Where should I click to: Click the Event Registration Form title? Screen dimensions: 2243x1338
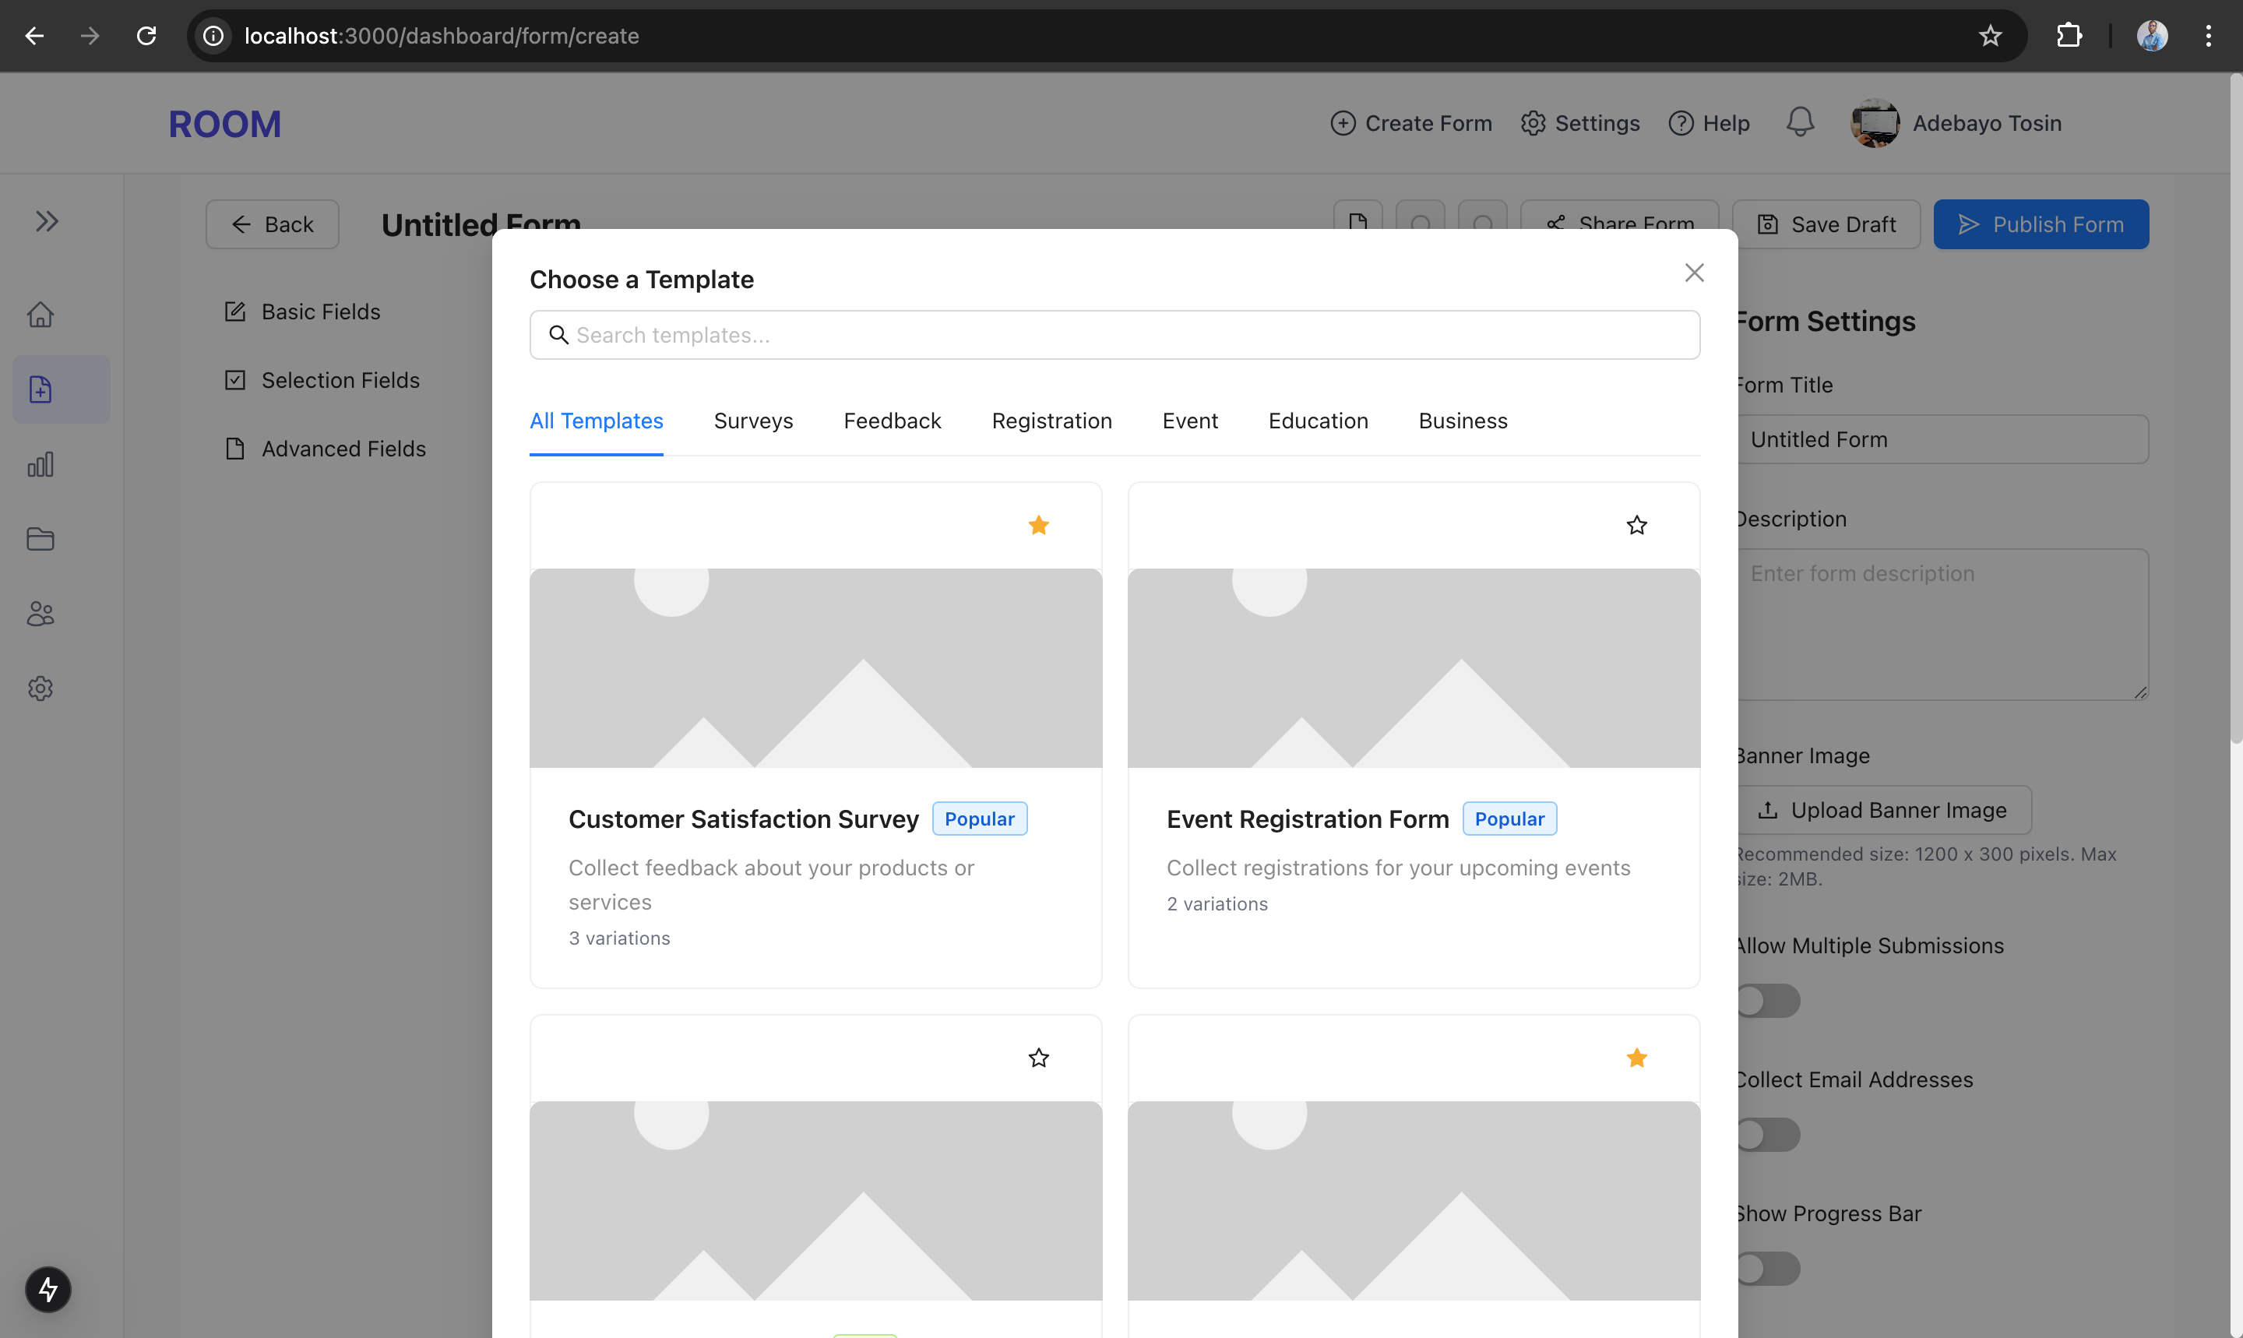pyautogui.click(x=1307, y=819)
